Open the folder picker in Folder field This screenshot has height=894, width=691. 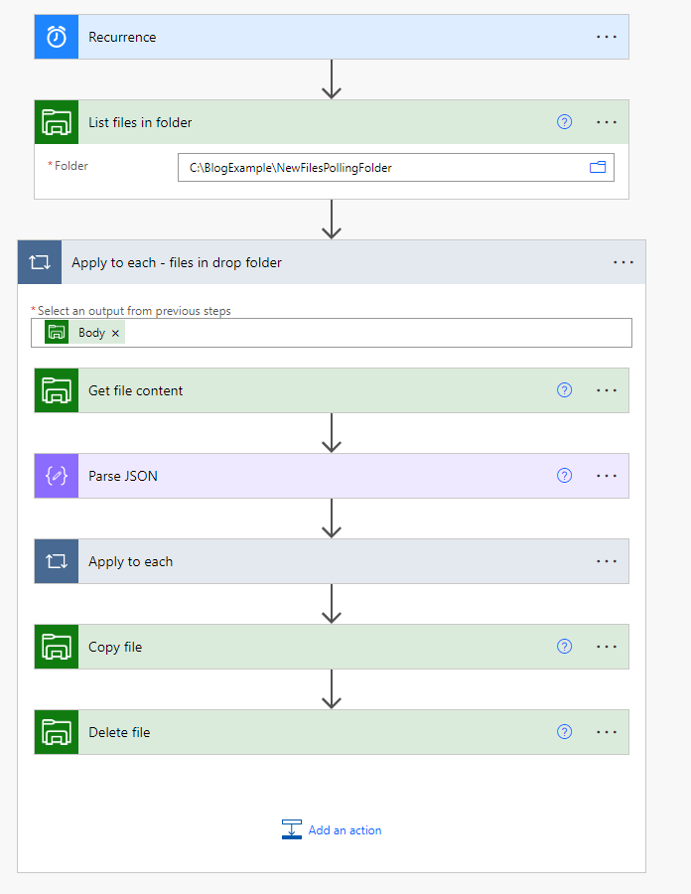click(598, 167)
